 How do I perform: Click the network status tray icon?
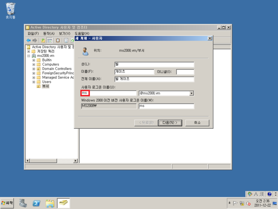242,203
